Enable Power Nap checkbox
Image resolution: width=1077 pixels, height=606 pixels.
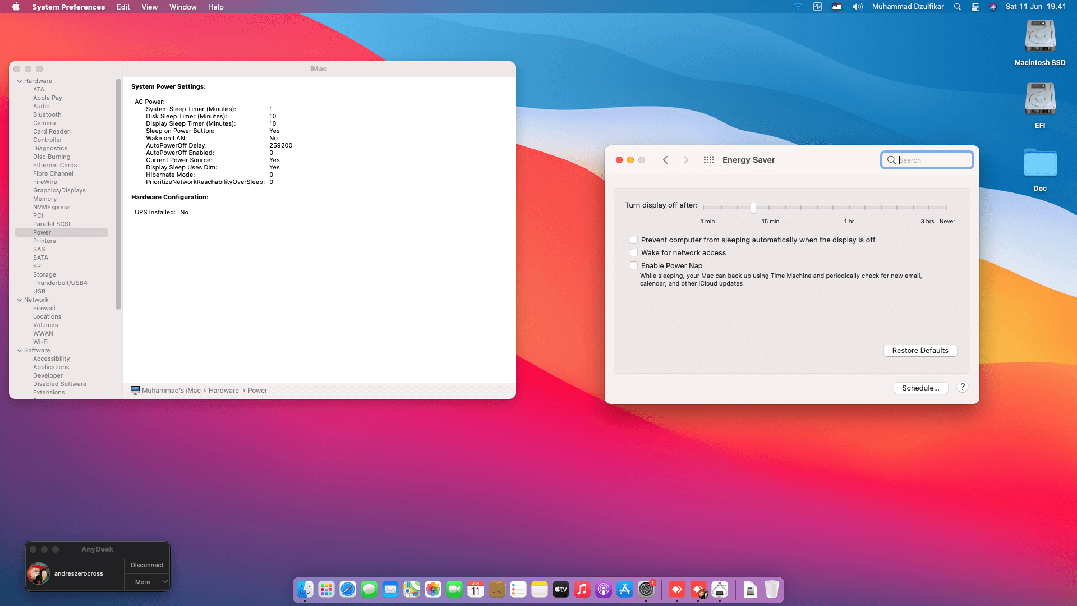pos(634,265)
